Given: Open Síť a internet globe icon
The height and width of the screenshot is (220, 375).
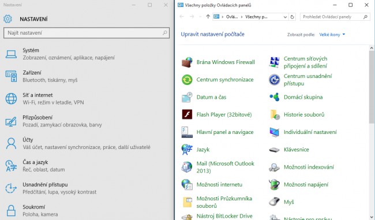Looking at the screenshot, I should (11, 99).
